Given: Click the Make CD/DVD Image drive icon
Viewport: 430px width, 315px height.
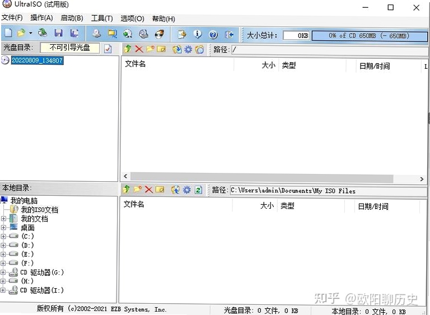Looking at the screenshot, I should [96, 34].
